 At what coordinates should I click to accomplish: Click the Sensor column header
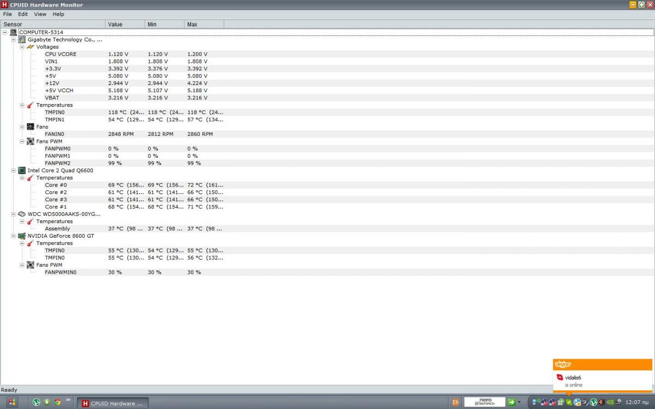(x=53, y=25)
